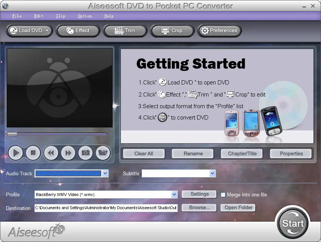Expand the Subtitle dropdown

[x=213, y=173]
